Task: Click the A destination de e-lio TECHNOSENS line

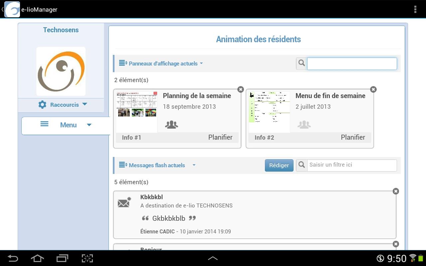Action: 186,205
